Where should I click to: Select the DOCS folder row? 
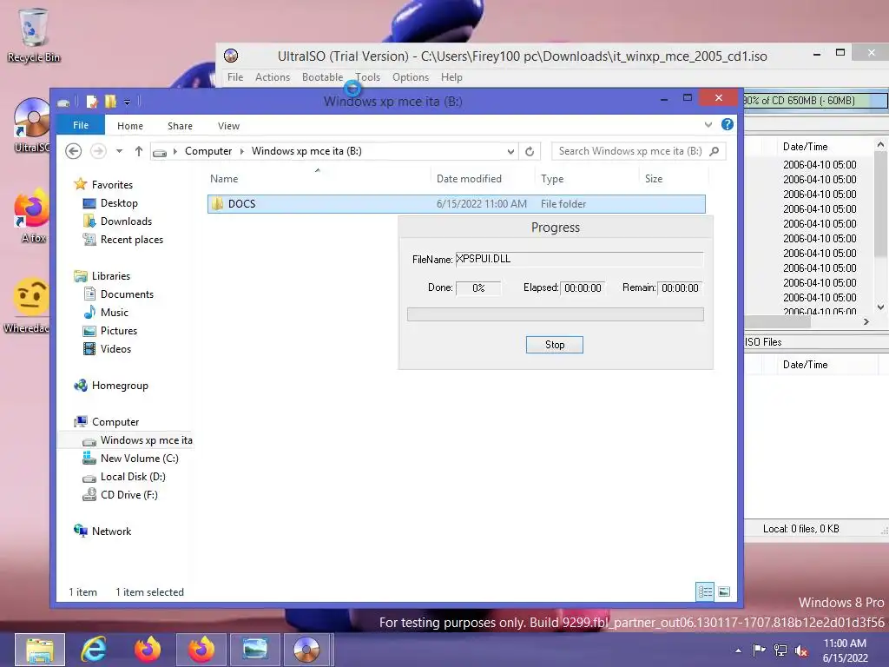pos(457,203)
